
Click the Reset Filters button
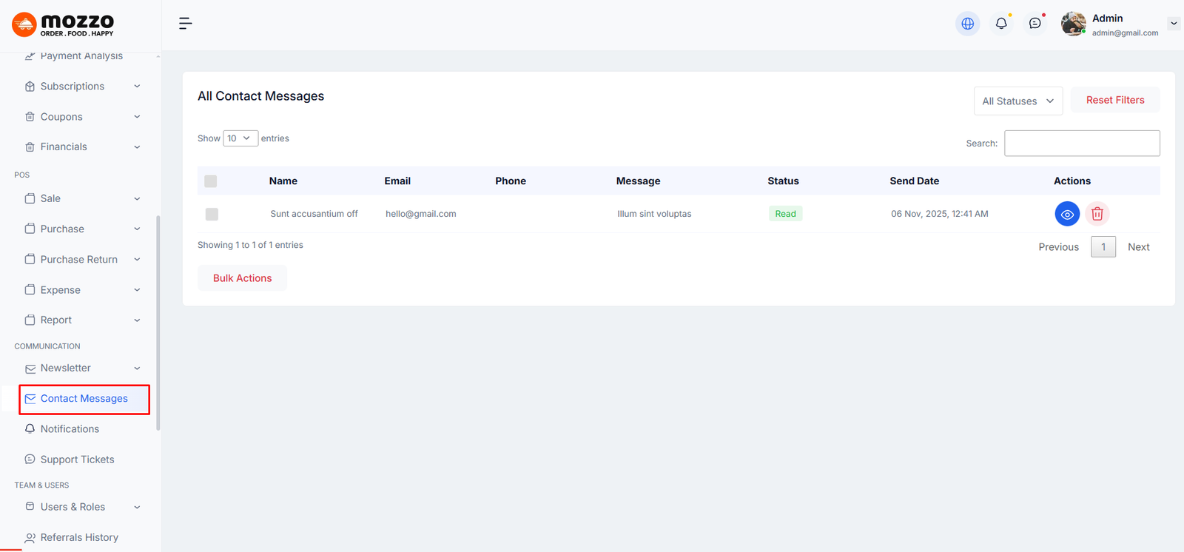(x=1114, y=100)
